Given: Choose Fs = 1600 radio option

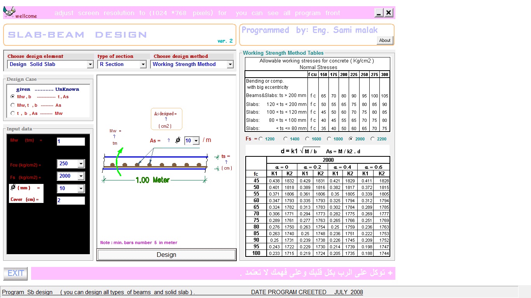Looking at the screenshot, I should (x=307, y=139).
